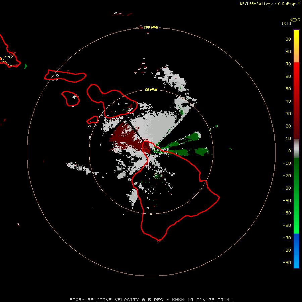Click the -60 value on the velocity scale
302x302 pixels.
point(287,225)
